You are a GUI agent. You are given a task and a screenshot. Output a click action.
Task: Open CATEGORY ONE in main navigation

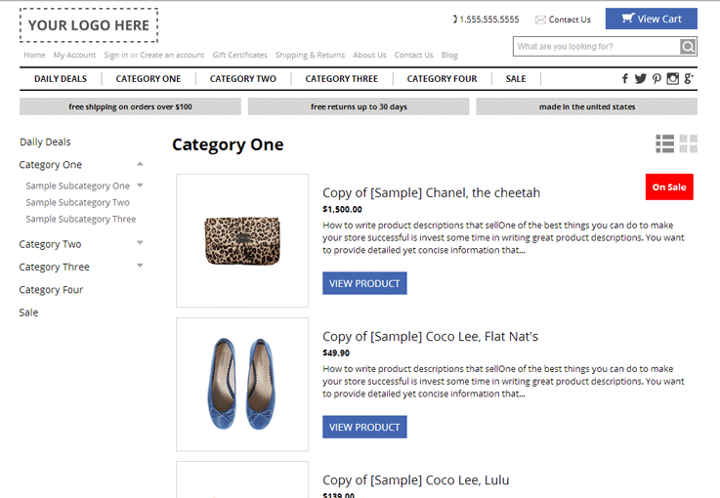pyautogui.click(x=148, y=79)
